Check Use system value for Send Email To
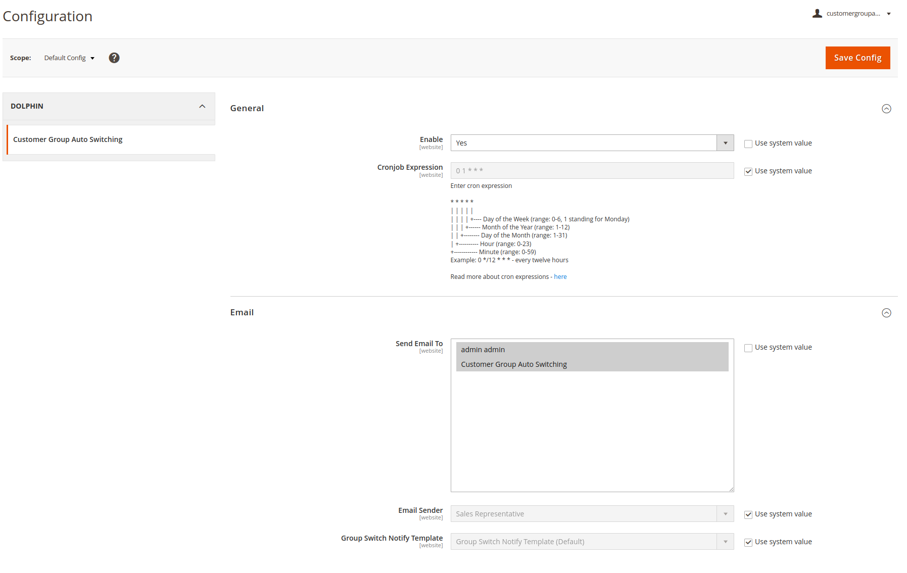Screen dimensions: 907x573 748,348
